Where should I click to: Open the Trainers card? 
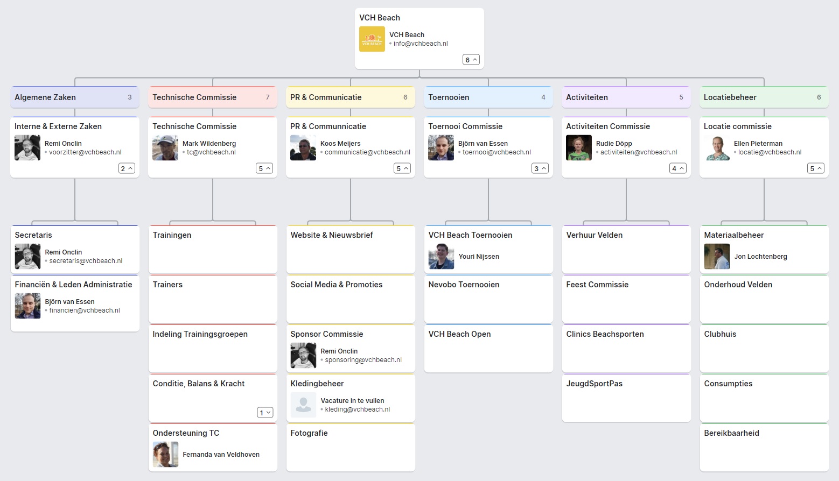pos(213,299)
